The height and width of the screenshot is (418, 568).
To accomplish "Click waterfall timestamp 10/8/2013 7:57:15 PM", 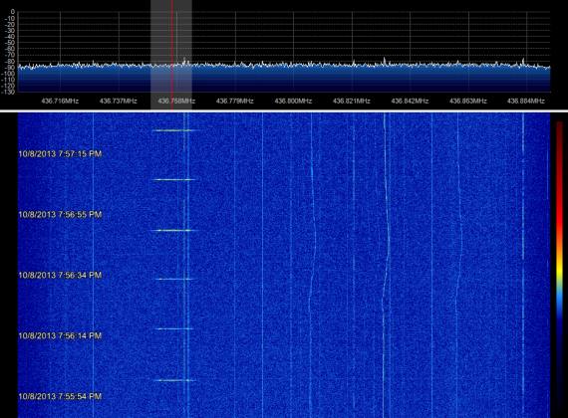I will click(60, 154).
